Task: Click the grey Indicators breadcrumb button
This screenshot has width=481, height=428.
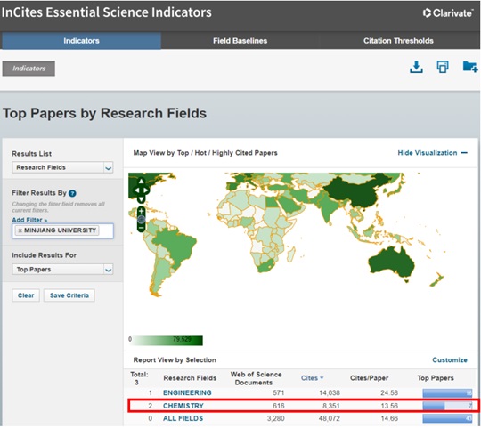Action: pos(29,69)
